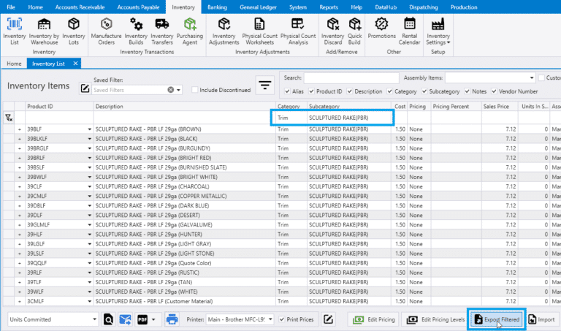This screenshot has width=561, height=331.
Task: Switch to the Reports ribbon tab
Action: click(329, 7)
